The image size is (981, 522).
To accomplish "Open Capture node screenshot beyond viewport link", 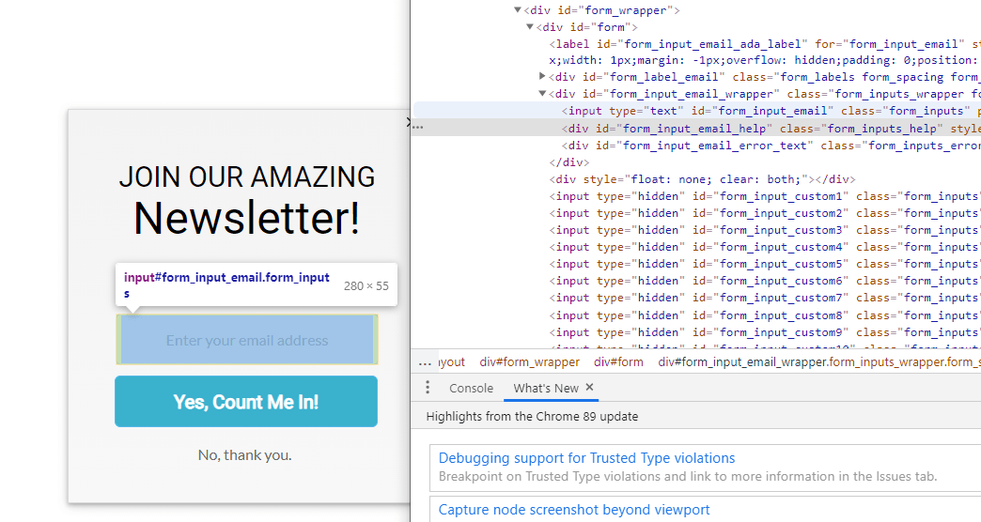I will pyautogui.click(x=574, y=510).
